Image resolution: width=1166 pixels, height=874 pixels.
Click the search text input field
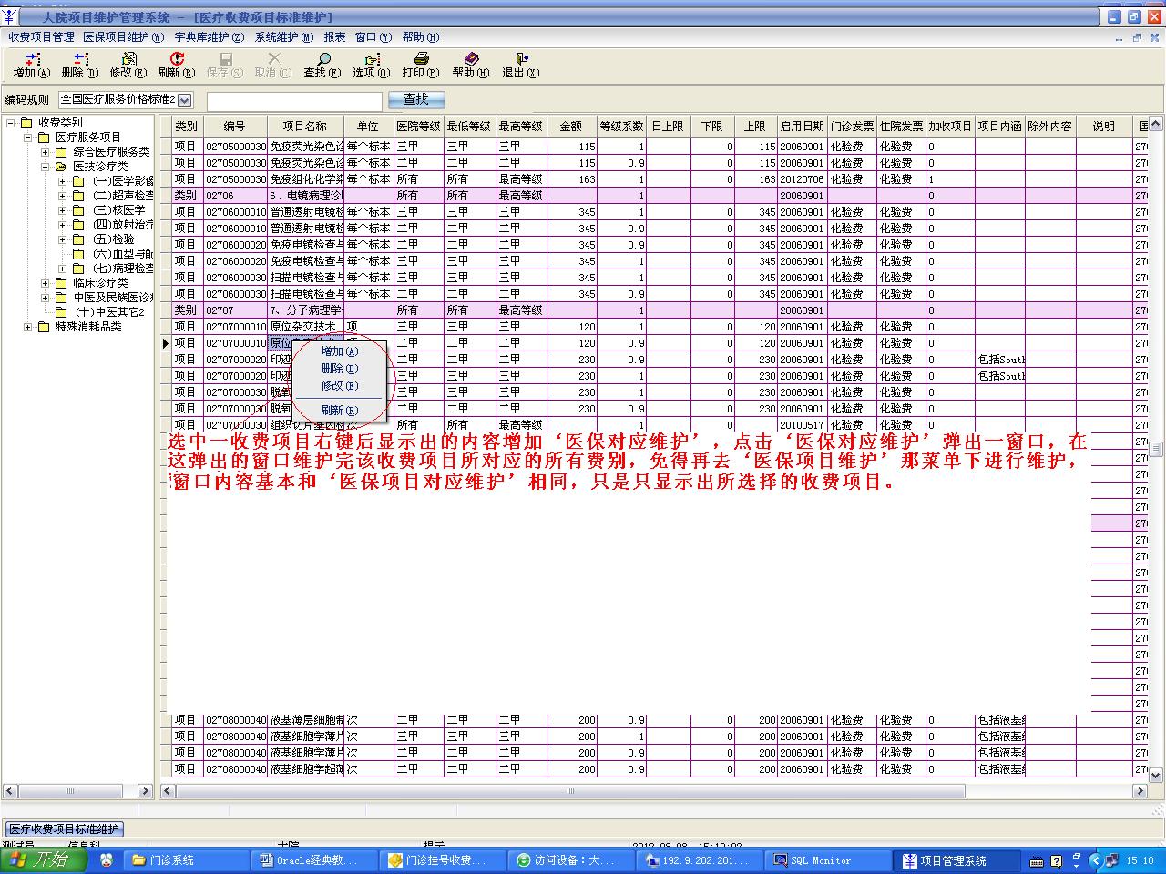point(294,100)
